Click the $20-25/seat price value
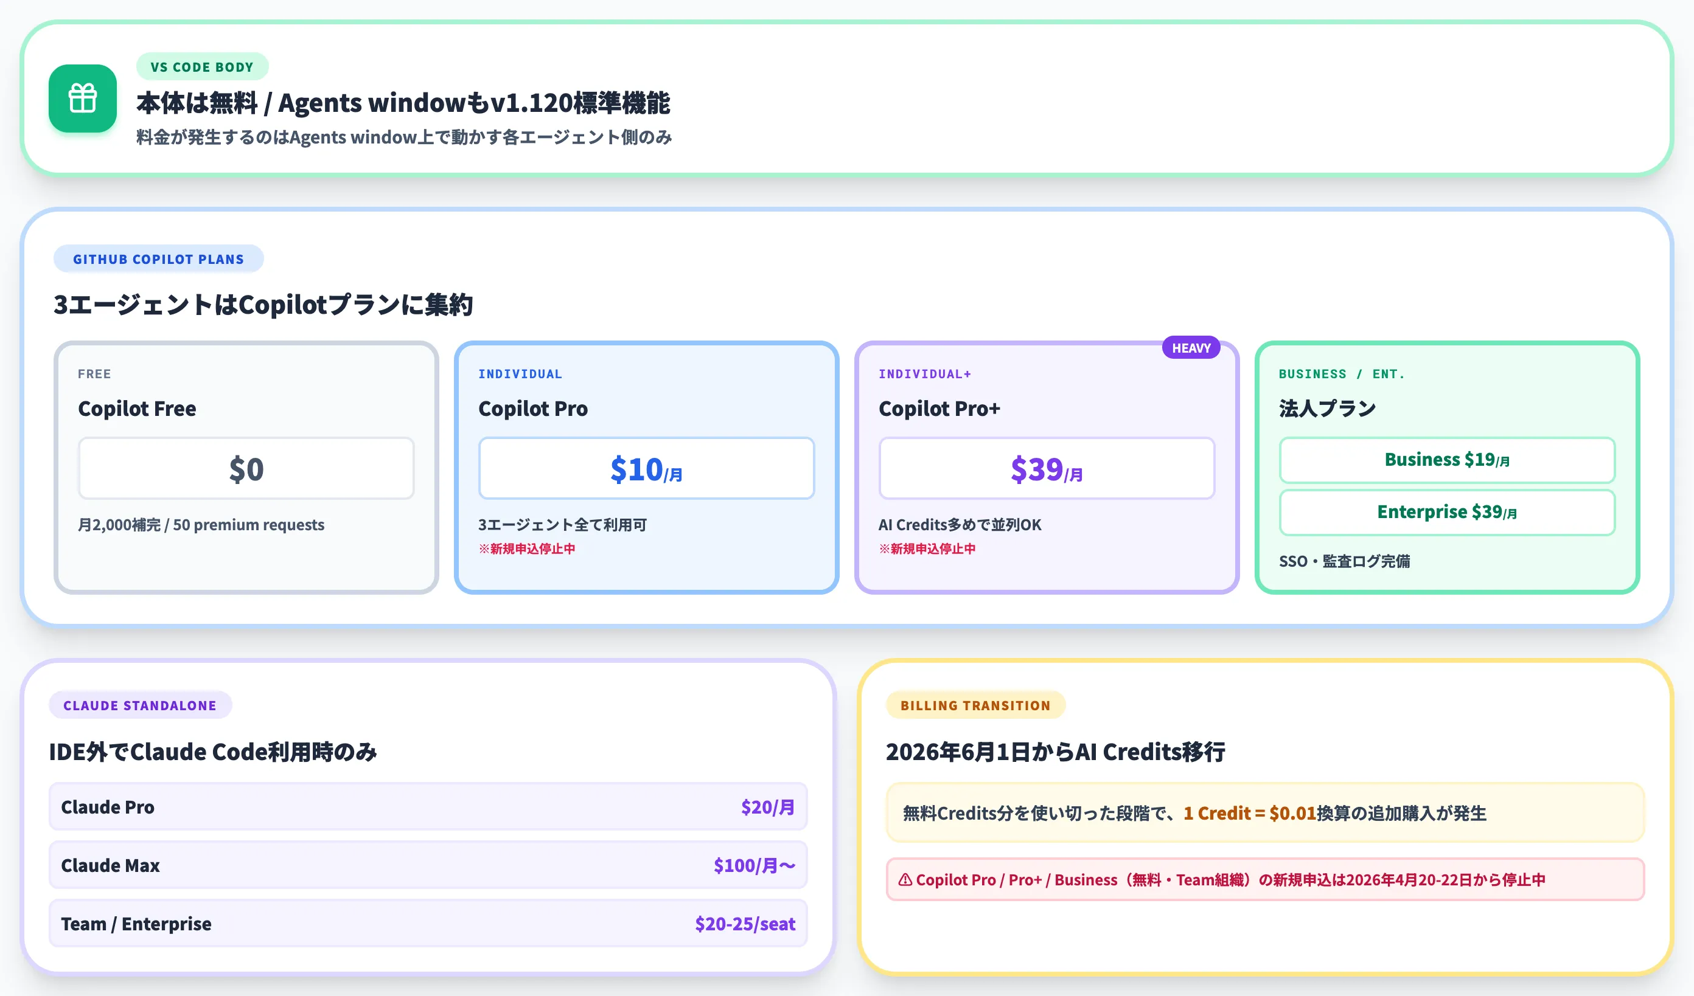The height and width of the screenshot is (996, 1694). coord(745,924)
